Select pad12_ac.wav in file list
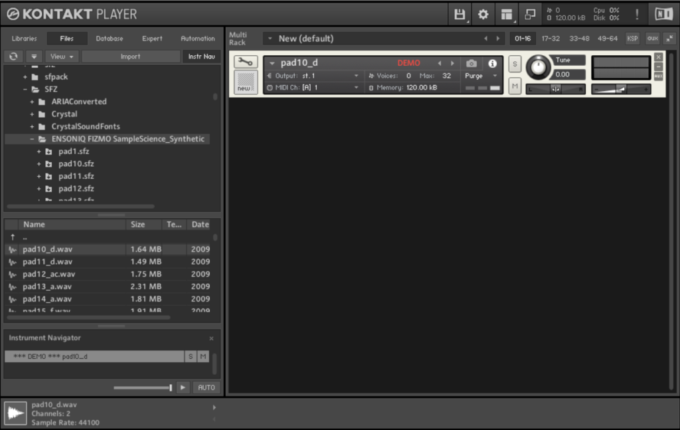The image size is (680, 430). [108, 274]
